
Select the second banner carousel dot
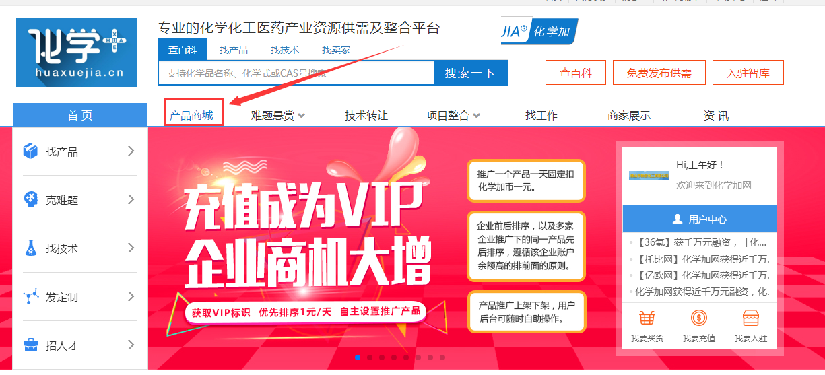370,357
